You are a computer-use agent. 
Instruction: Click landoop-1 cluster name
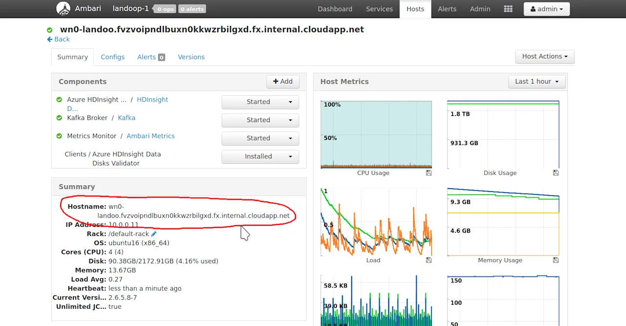[x=131, y=8]
